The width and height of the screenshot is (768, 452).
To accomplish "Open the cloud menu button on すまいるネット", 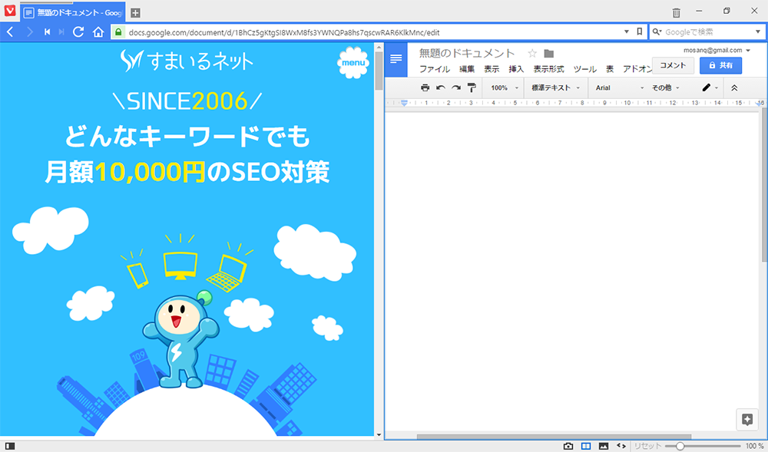I will pyautogui.click(x=353, y=63).
